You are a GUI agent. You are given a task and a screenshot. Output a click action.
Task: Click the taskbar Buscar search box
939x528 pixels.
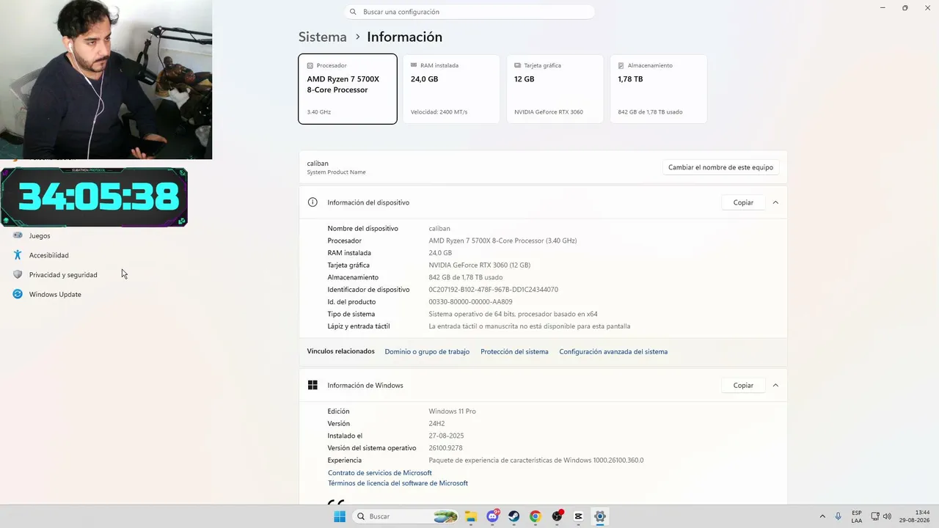click(407, 516)
